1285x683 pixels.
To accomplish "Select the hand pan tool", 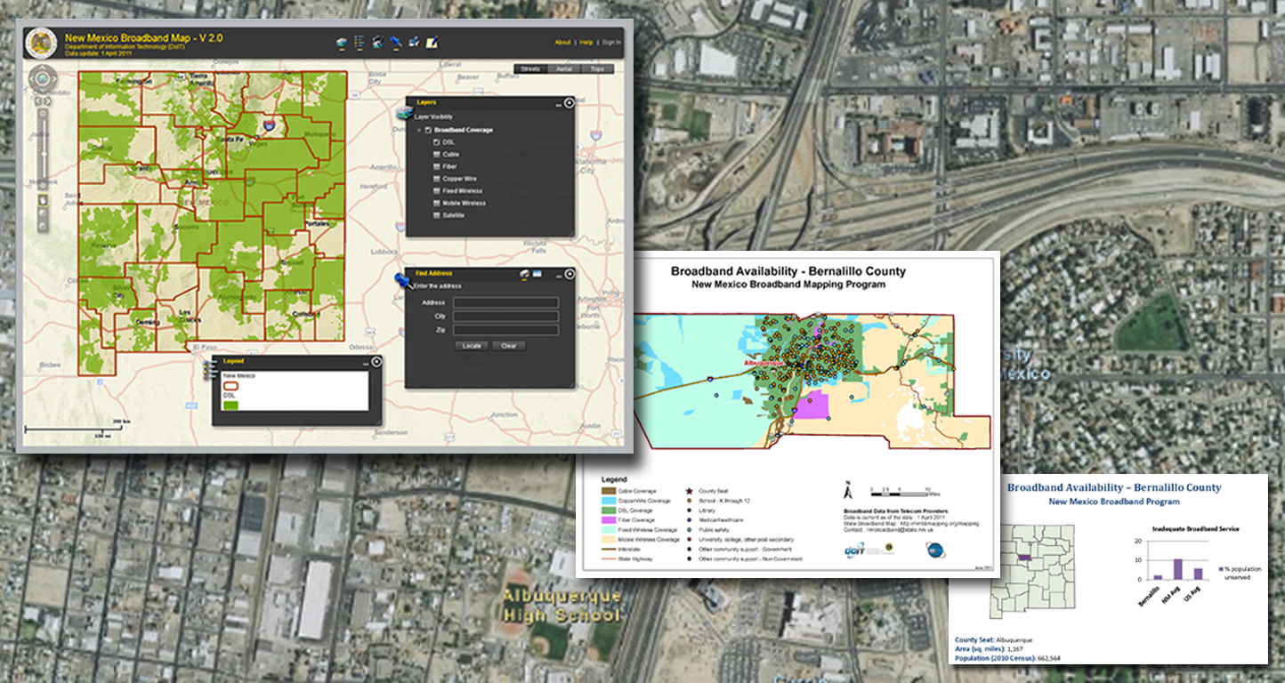I will tap(43, 200).
